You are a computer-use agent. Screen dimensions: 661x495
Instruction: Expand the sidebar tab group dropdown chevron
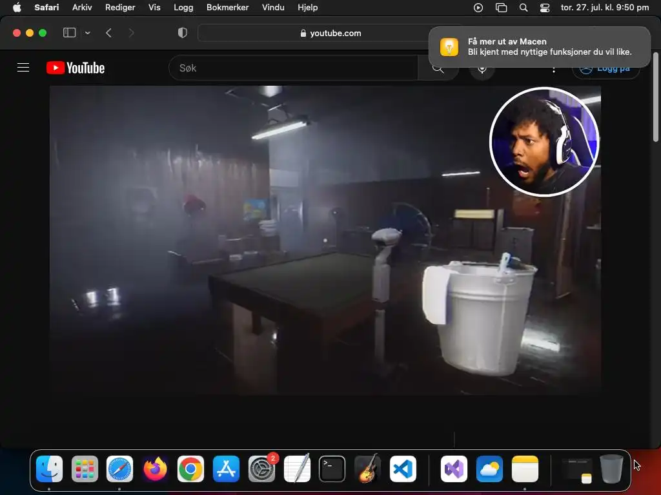tap(87, 33)
